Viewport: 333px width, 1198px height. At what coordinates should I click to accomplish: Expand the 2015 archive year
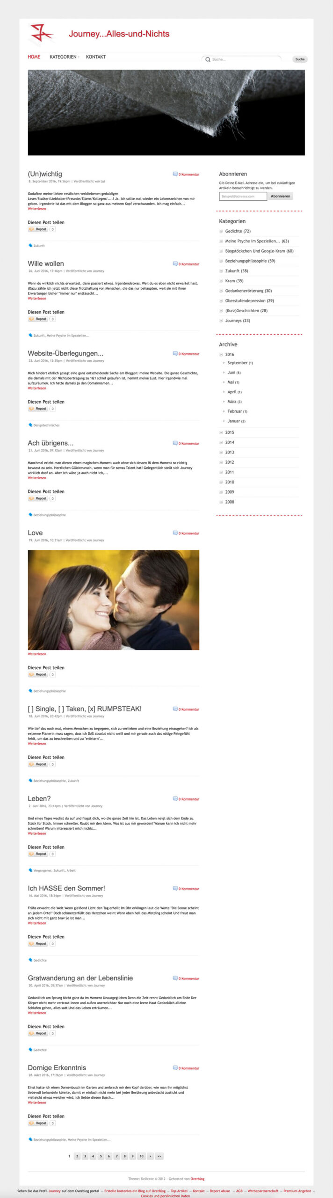[x=221, y=432]
